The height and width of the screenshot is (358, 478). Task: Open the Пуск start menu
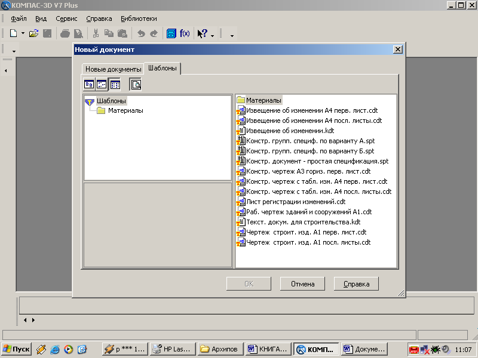[16, 349]
